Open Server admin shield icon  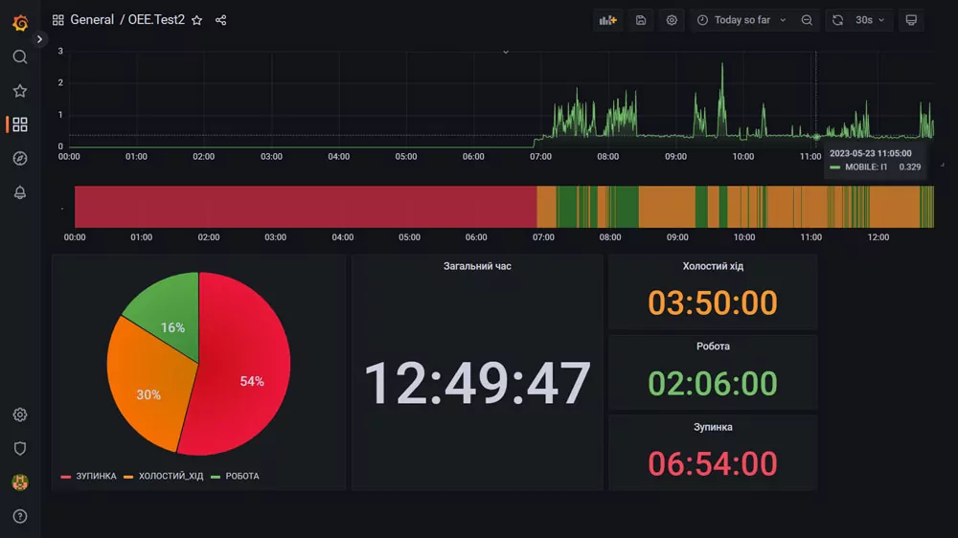(20, 448)
